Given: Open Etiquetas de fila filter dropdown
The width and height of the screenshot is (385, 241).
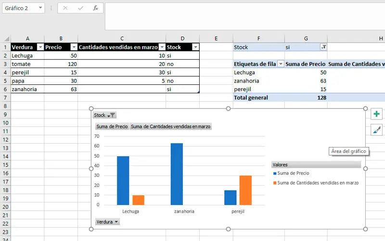Looking at the screenshot, I should (x=281, y=64).
